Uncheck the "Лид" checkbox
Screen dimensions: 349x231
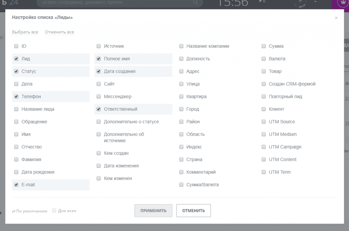(16, 59)
